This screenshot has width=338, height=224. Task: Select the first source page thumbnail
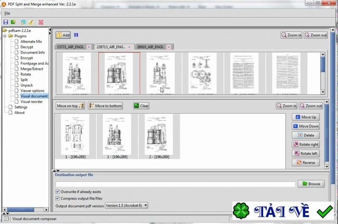coord(77,73)
